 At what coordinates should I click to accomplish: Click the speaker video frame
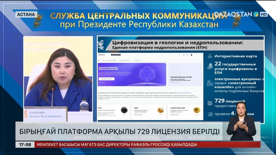[x=58, y=79]
